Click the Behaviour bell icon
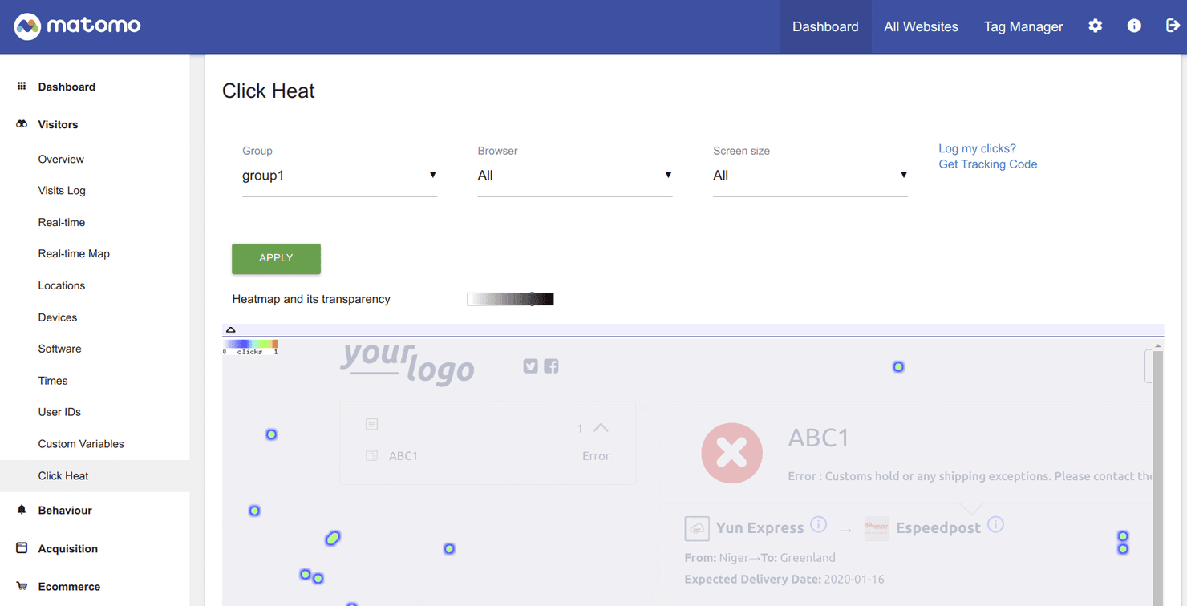This screenshot has height=606, width=1187. coord(22,510)
